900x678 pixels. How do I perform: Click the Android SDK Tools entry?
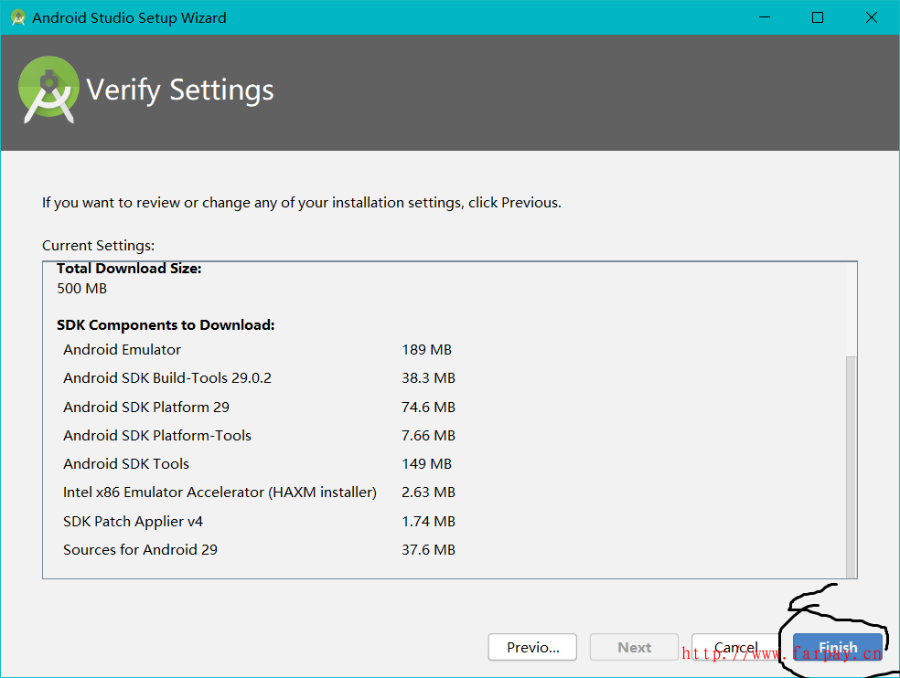[x=126, y=463]
